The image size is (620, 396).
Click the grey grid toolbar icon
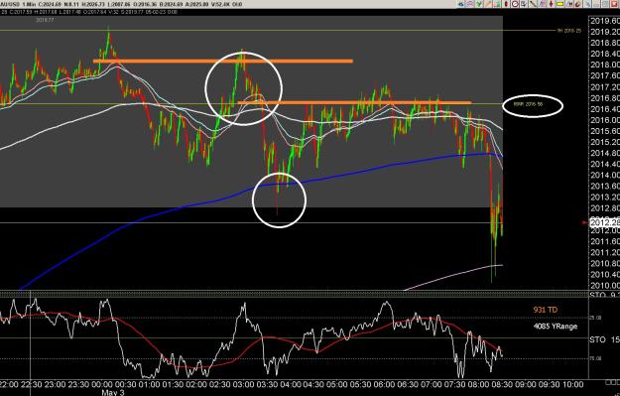(x=605, y=4)
